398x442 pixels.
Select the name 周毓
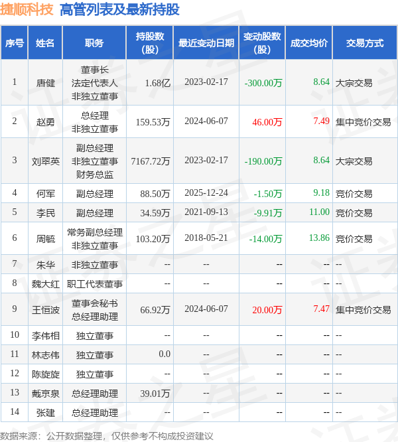tap(46, 239)
